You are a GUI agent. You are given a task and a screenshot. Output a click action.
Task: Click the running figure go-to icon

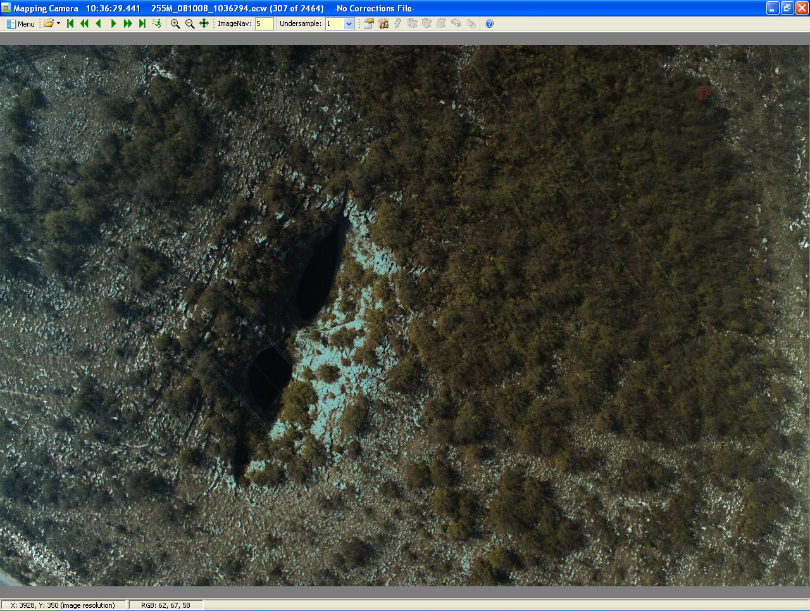[x=157, y=23]
